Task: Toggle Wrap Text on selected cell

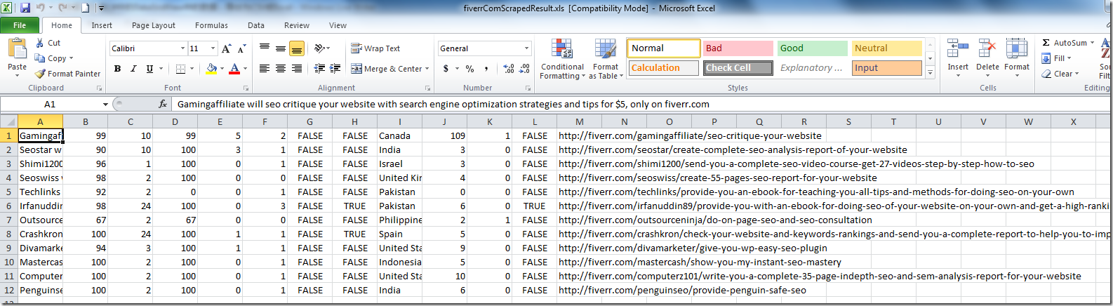Action: [x=375, y=48]
